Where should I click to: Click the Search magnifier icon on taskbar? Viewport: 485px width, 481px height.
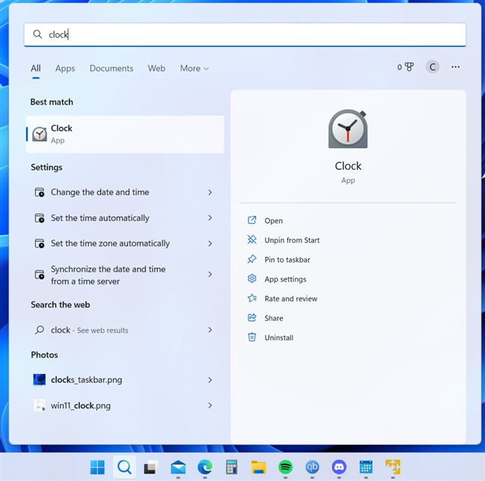point(124,467)
